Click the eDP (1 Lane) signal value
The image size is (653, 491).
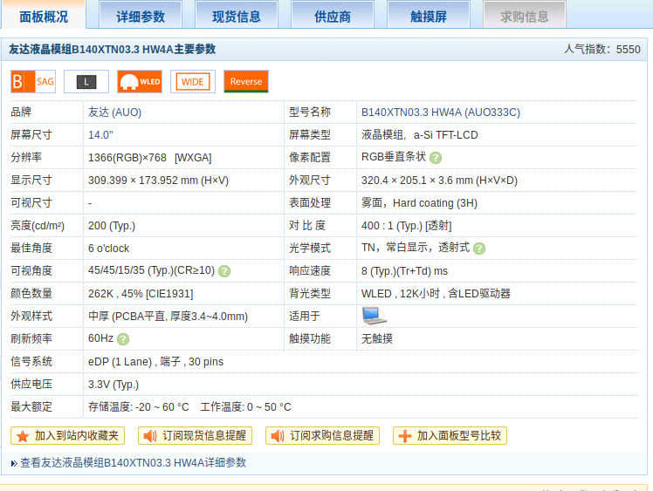pyautogui.click(x=155, y=362)
